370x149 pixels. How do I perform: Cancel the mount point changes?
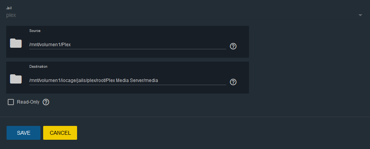tap(60, 133)
